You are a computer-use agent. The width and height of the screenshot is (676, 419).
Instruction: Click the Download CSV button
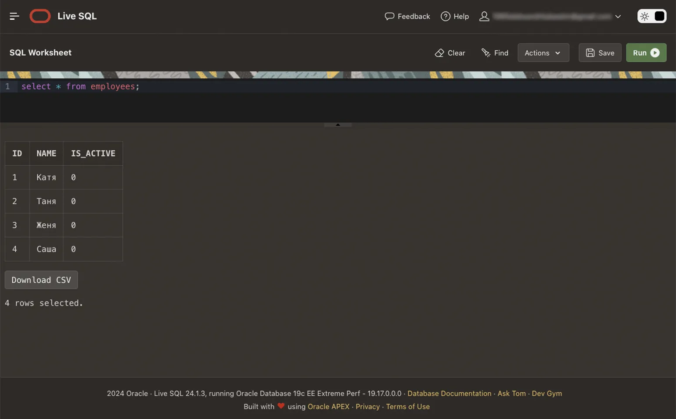pos(41,280)
